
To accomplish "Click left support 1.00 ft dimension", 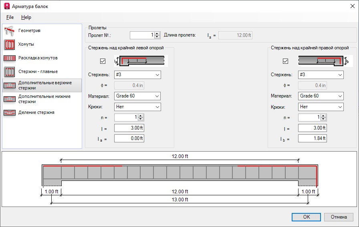I will pos(51,191).
